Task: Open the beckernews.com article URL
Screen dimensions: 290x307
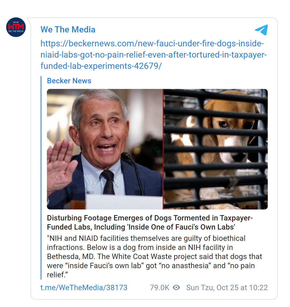Action: click(153, 55)
